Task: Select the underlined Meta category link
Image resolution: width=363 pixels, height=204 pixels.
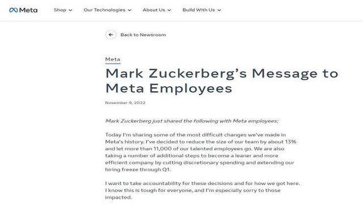Action: tap(113, 59)
